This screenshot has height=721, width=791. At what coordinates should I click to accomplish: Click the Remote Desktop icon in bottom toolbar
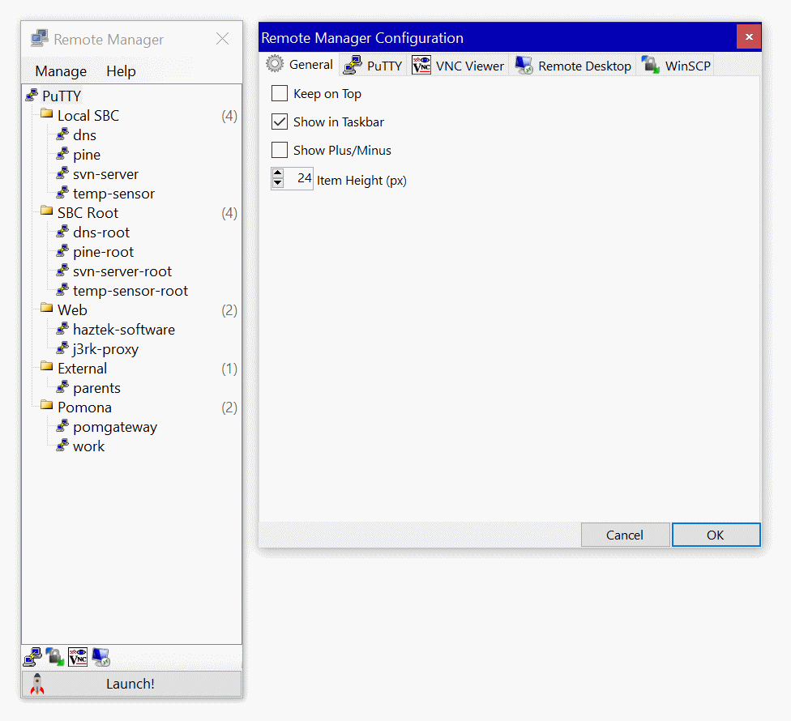click(x=100, y=657)
